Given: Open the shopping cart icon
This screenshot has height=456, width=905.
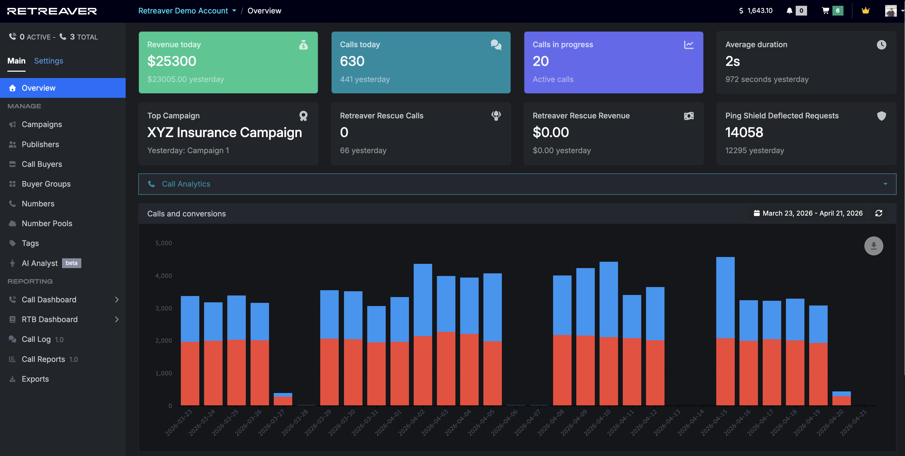Looking at the screenshot, I should tap(825, 11).
